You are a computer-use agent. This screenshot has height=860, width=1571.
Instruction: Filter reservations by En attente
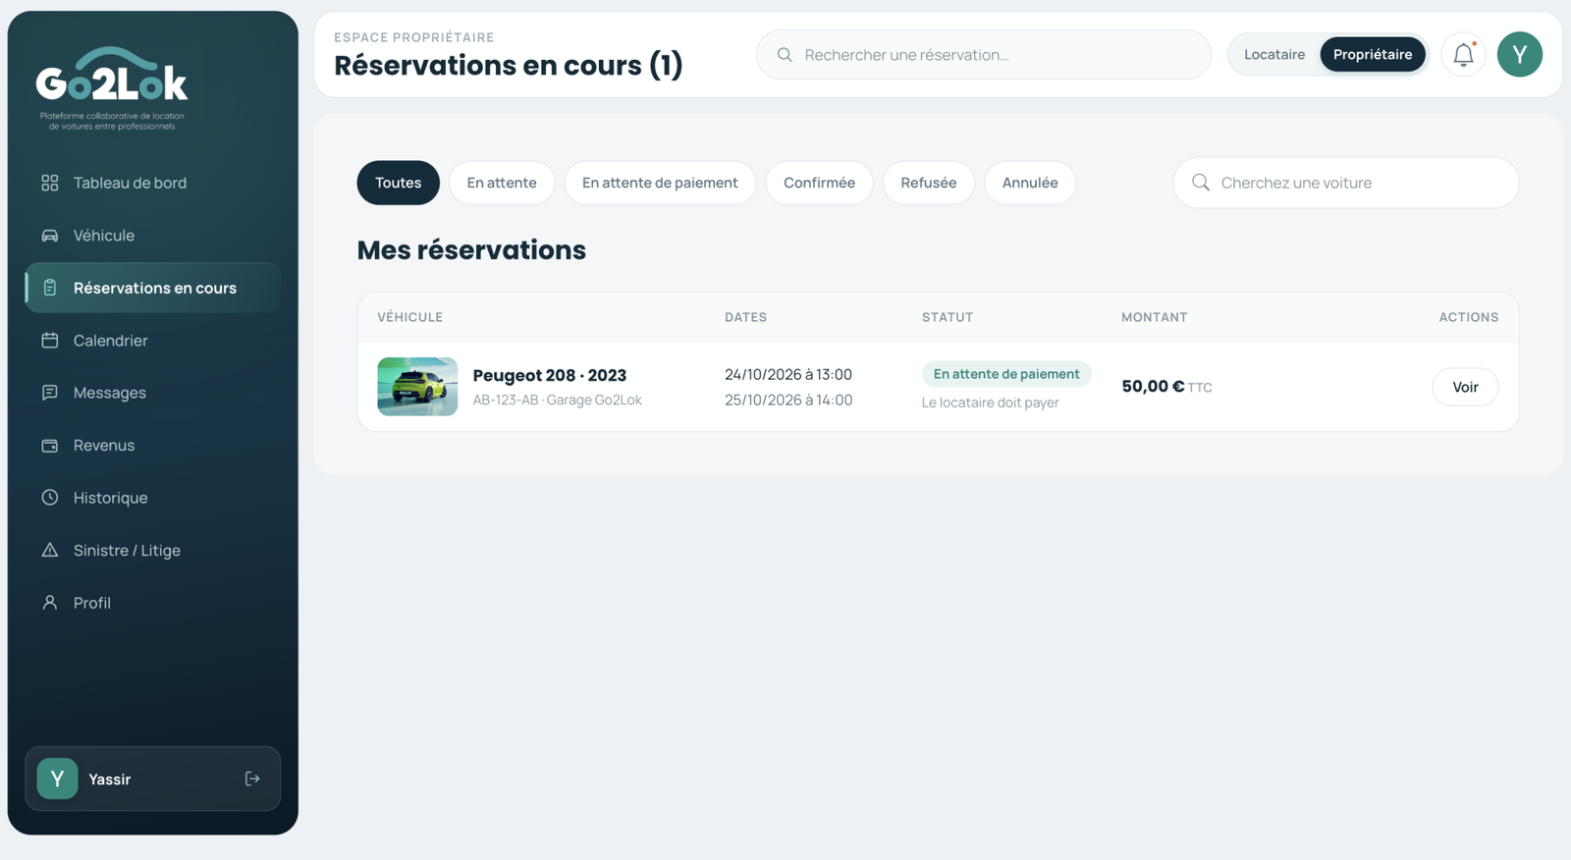(502, 183)
